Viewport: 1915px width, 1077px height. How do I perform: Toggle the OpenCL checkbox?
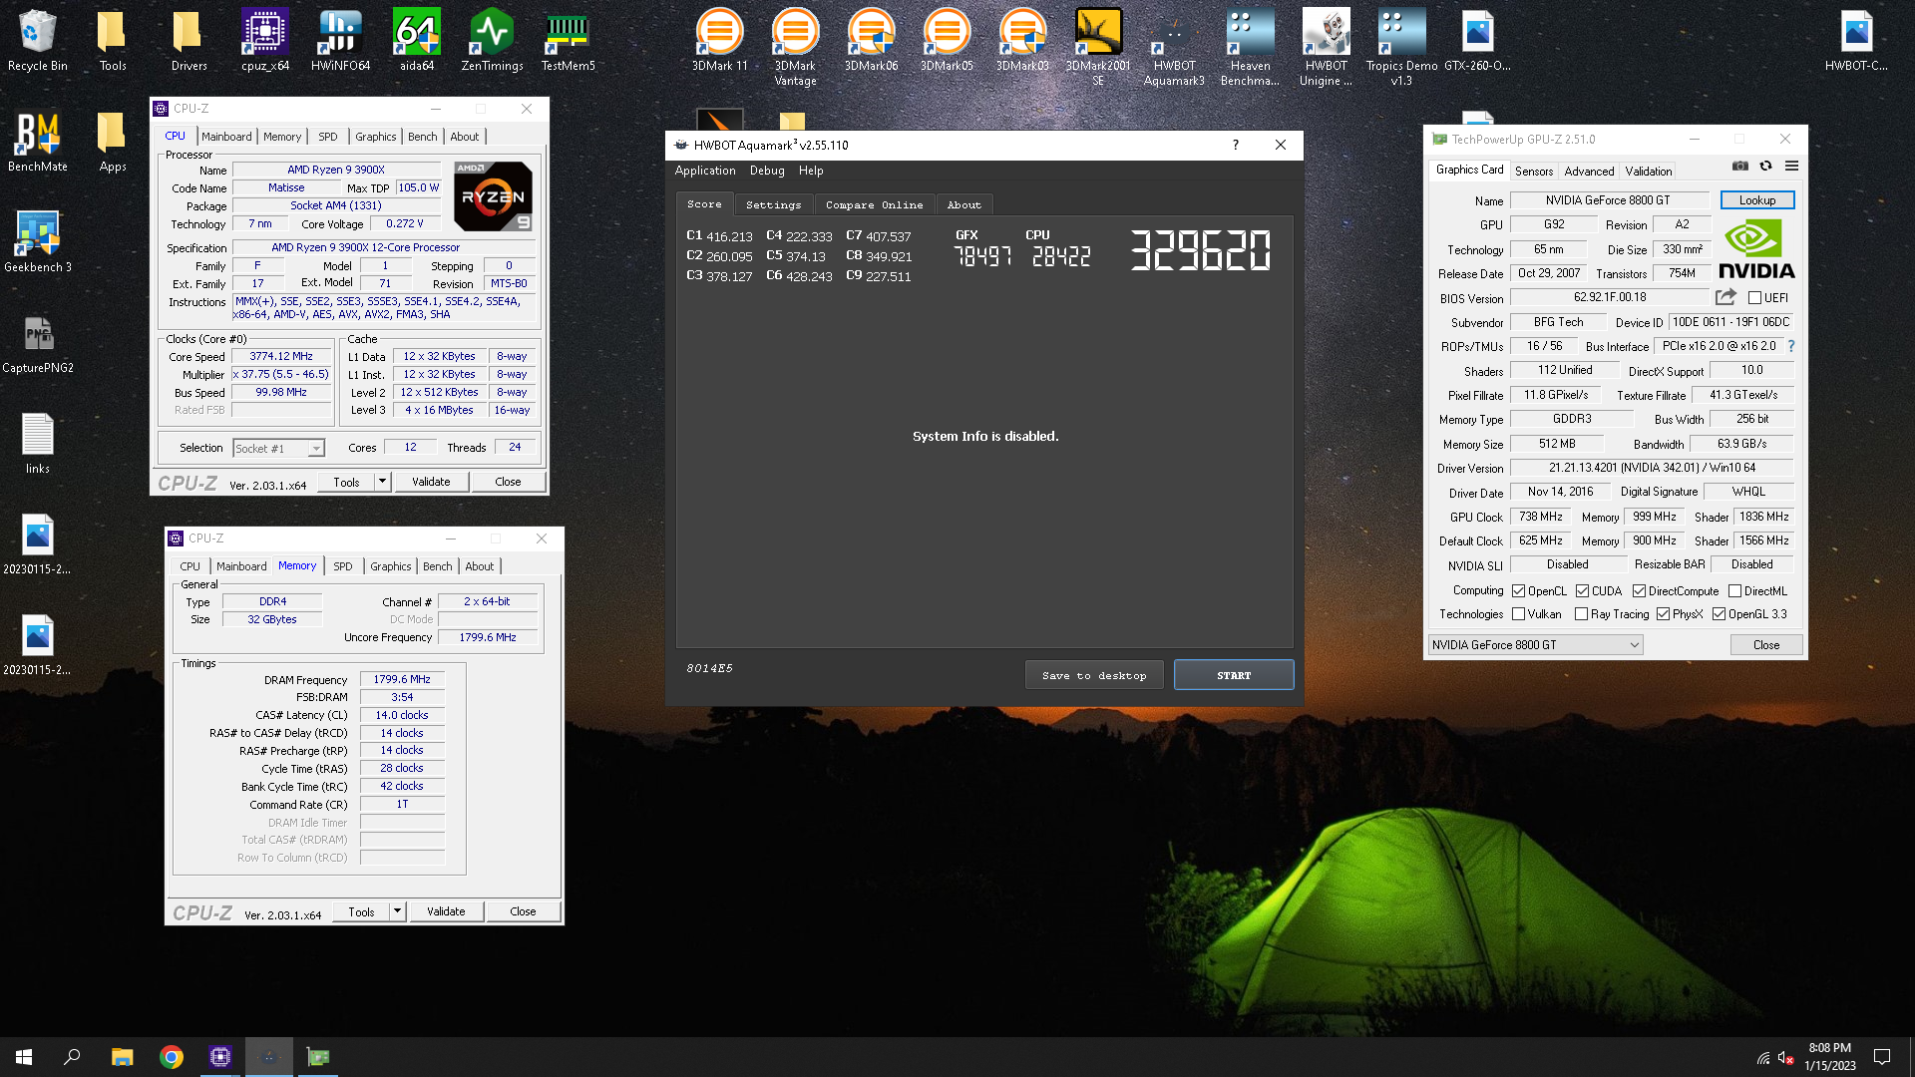click(x=1518, y=591)
